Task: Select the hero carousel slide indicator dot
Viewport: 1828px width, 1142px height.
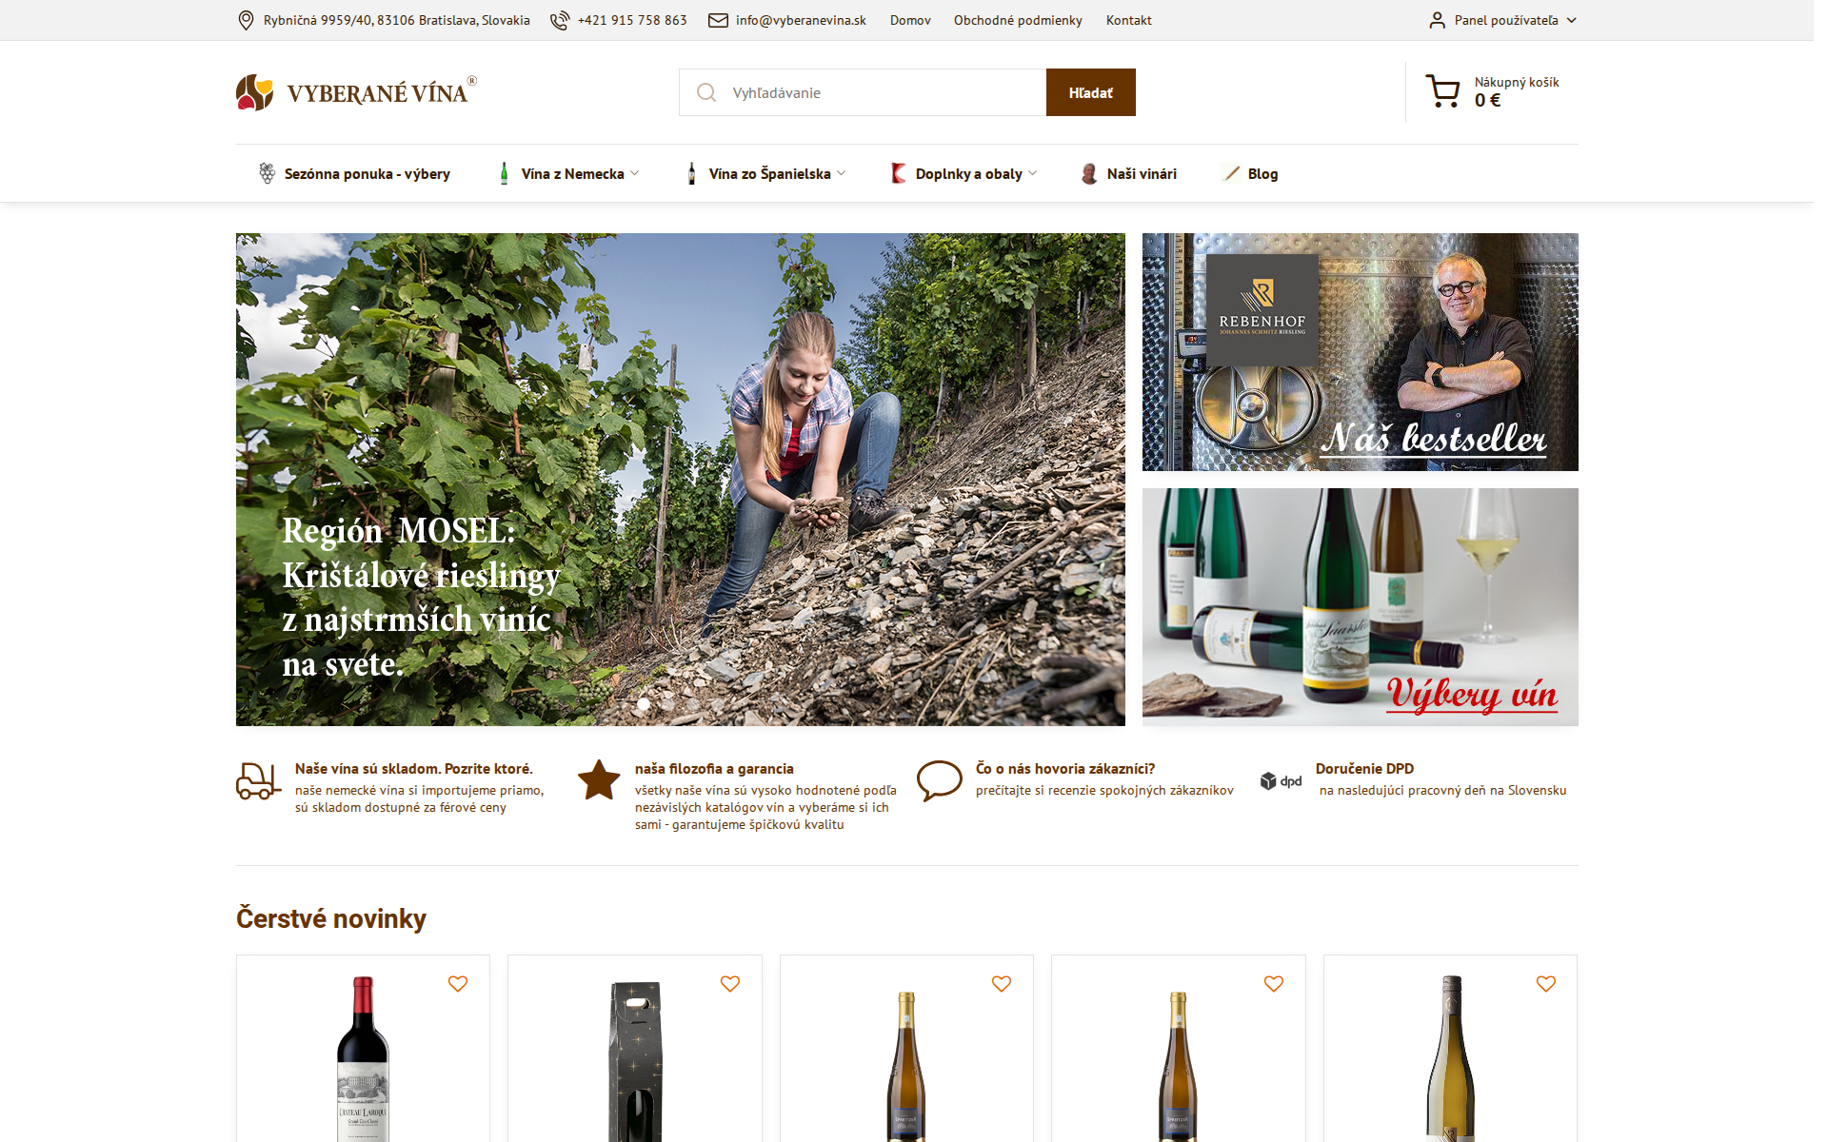Action: tap(644, 704)
